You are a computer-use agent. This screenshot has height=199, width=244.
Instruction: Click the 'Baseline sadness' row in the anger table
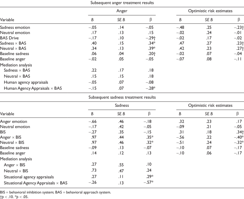tap(14, 54)
